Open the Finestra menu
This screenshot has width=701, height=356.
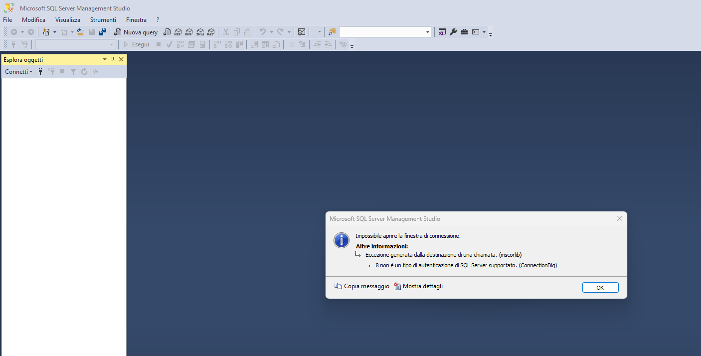point(137,20)
